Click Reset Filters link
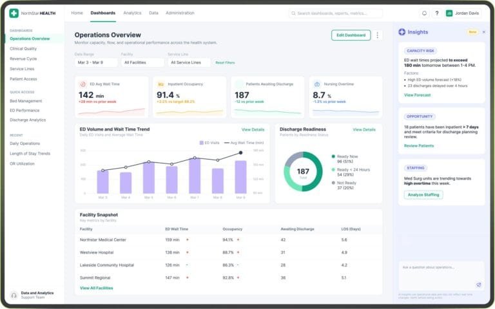Screen dimensions: 495x309 [x=225, y=62]
